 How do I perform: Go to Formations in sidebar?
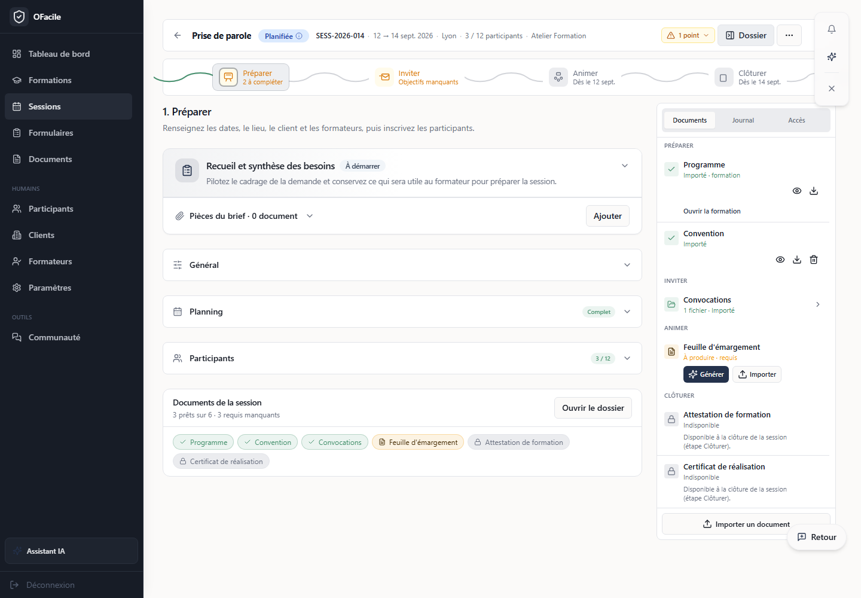click(x=68, y=80)
